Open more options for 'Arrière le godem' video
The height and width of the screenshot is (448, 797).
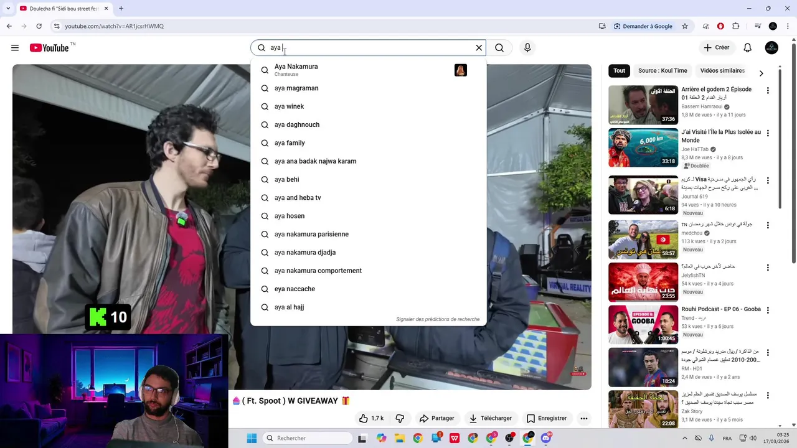pos(768,91)
